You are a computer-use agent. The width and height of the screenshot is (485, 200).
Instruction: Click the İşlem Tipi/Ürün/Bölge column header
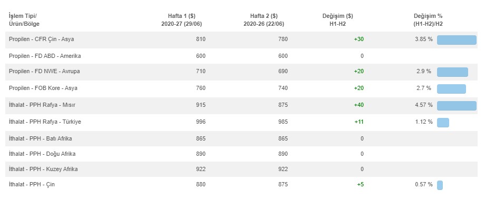coord(24,20)
